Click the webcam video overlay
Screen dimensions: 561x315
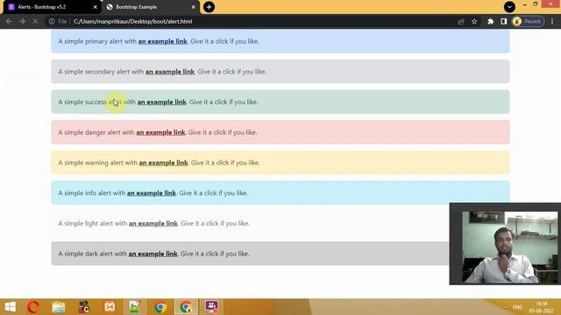click(505, 244)
